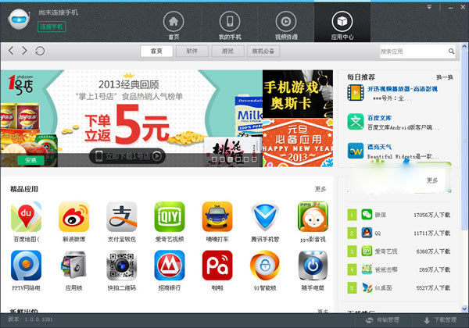Open the 快拍二维码 app icon
The width and height of the screenshot is (469, 328).
point(122,266)
